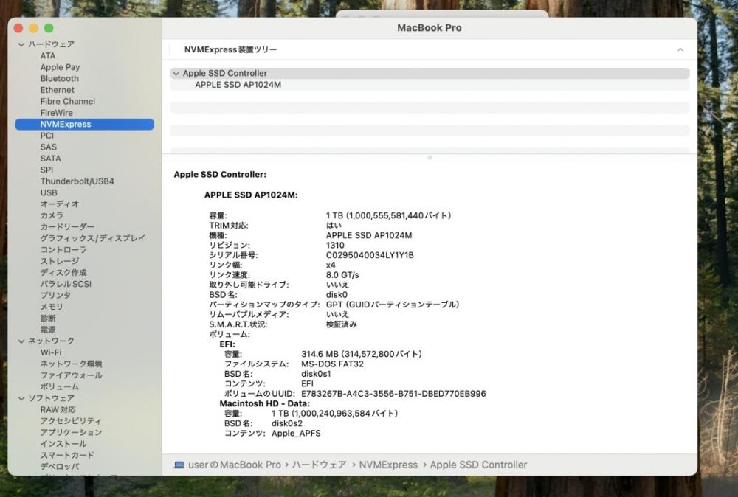The width and height of the screenshot is (738, 497).
Task: Select PCI in the sidebar
Action: (x=47, y=136)
